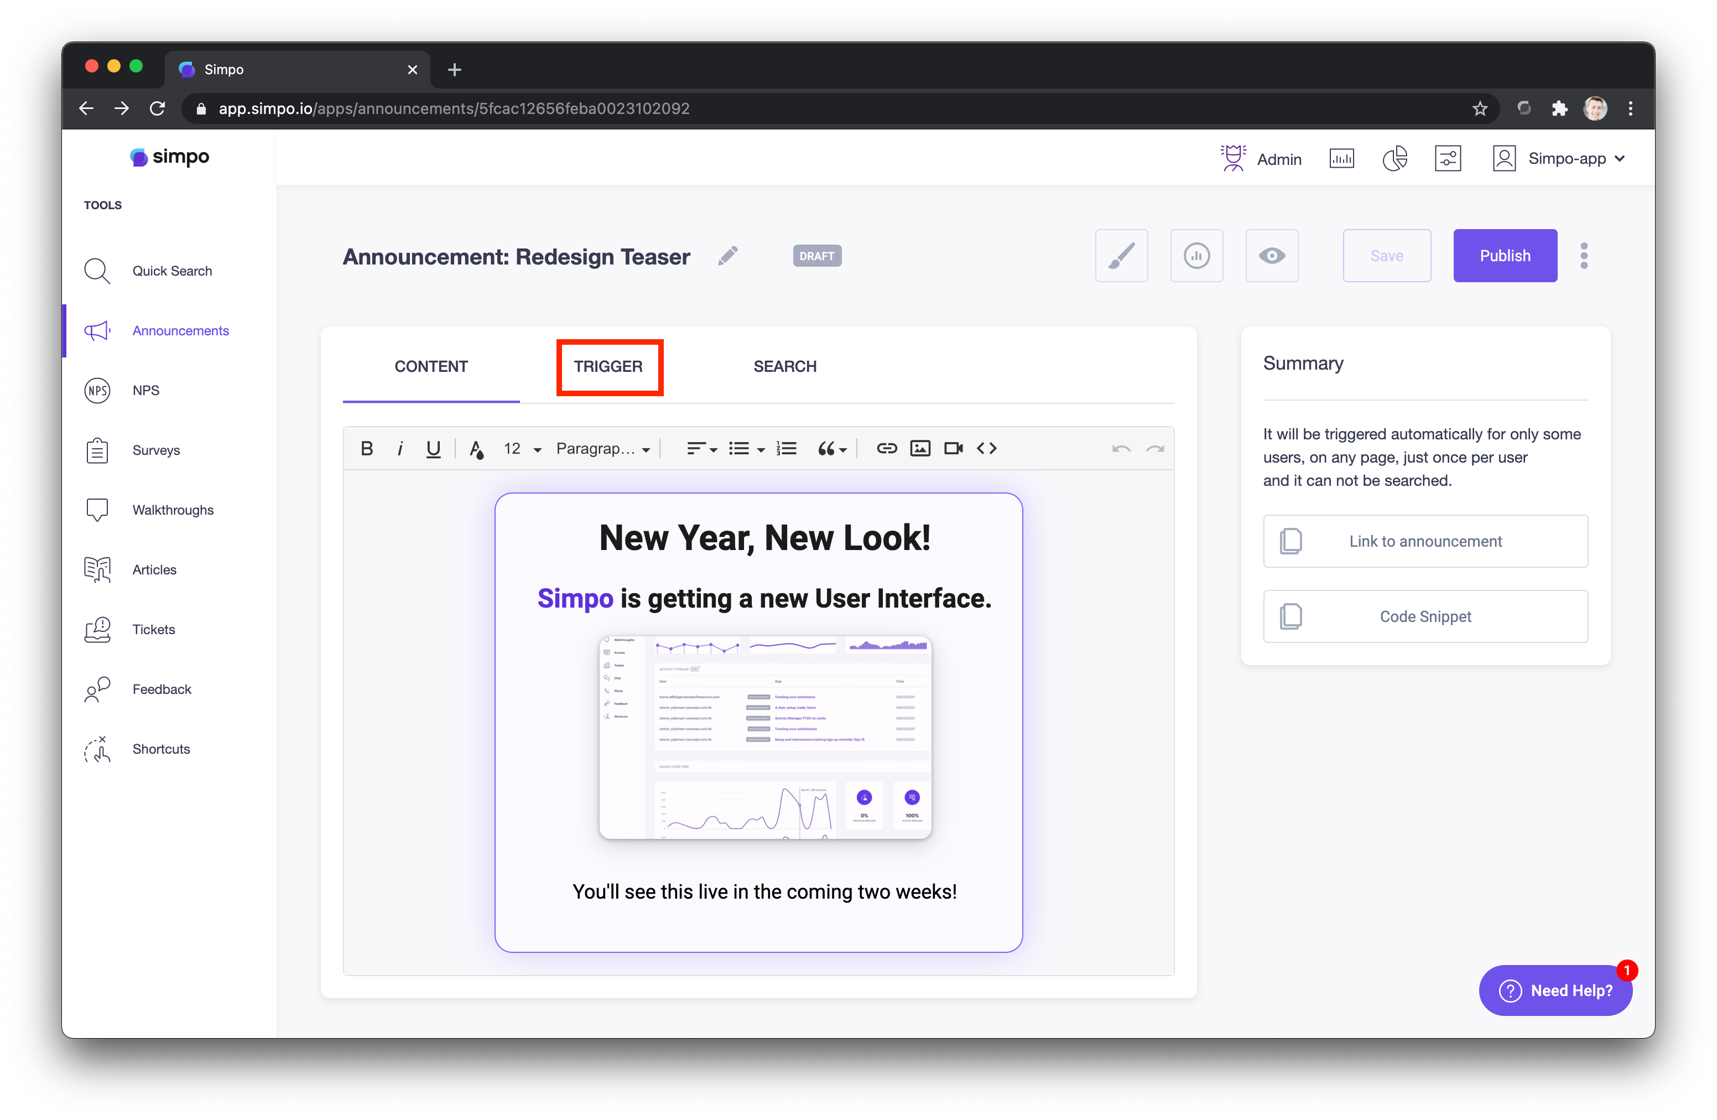Click the DRAFT status badge
Screen dimensions: 1717x1120
(816, 256)
